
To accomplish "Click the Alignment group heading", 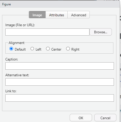I will [x=17, y=43].
